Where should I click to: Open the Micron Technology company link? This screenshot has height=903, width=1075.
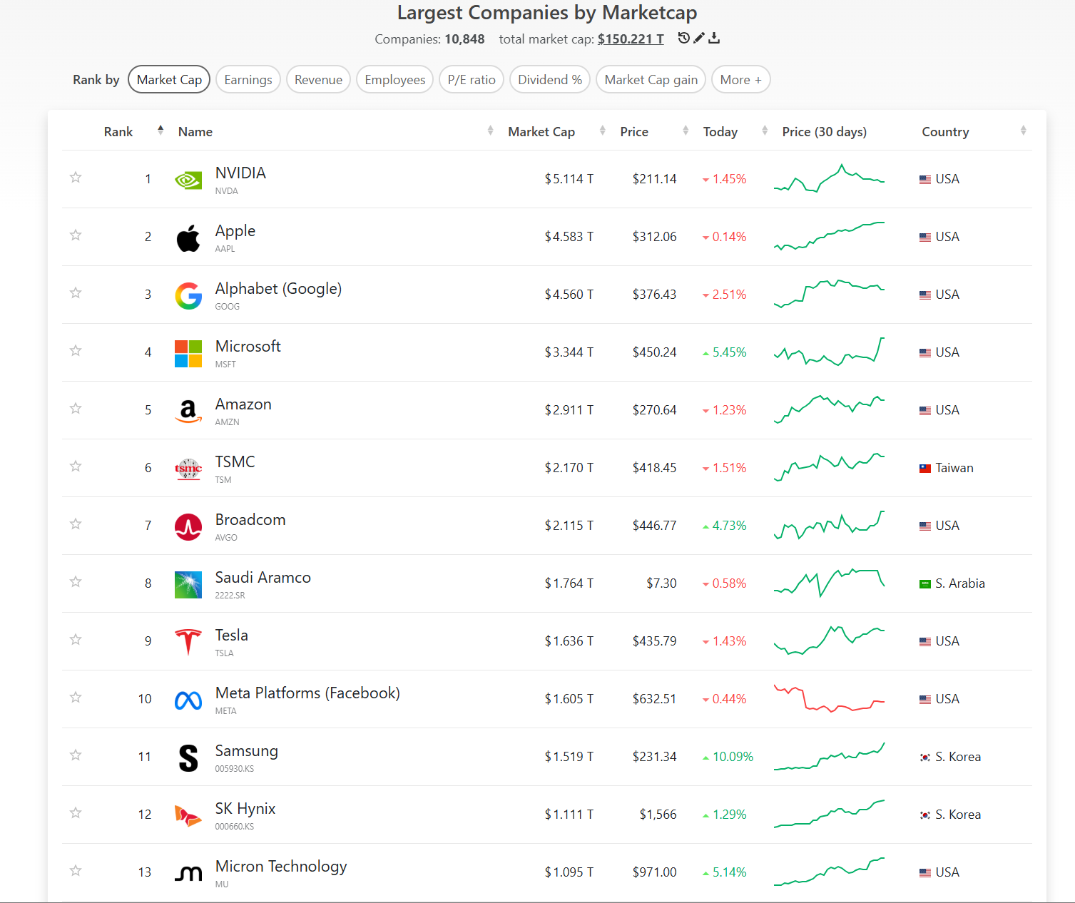point(281,867)
